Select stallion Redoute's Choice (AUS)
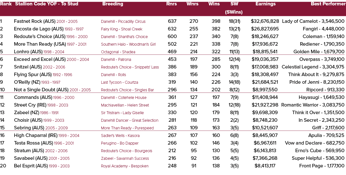 point(40,36)
